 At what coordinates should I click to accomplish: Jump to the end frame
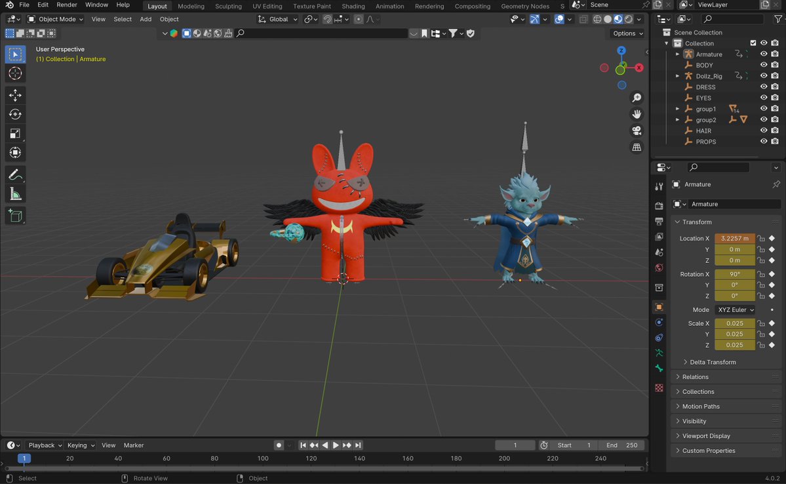pos(358,445)
